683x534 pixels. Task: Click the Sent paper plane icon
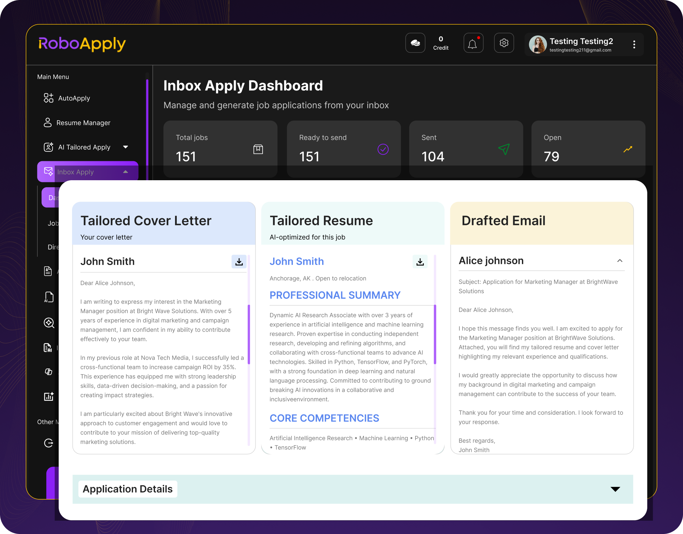click(504, 149)
